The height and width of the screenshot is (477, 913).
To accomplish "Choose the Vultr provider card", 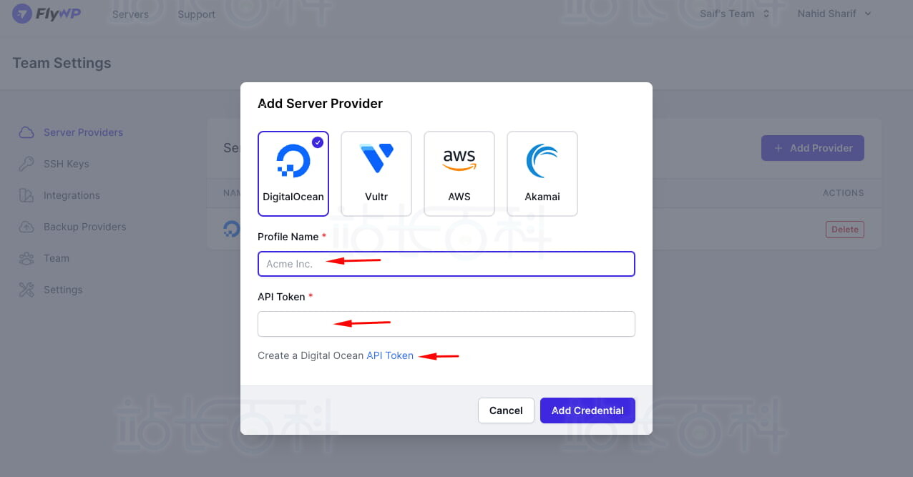I will click(x=376, y=174).
